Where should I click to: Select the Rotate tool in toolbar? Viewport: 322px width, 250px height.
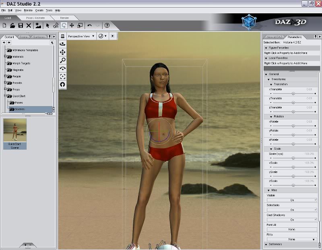[64, 25]
